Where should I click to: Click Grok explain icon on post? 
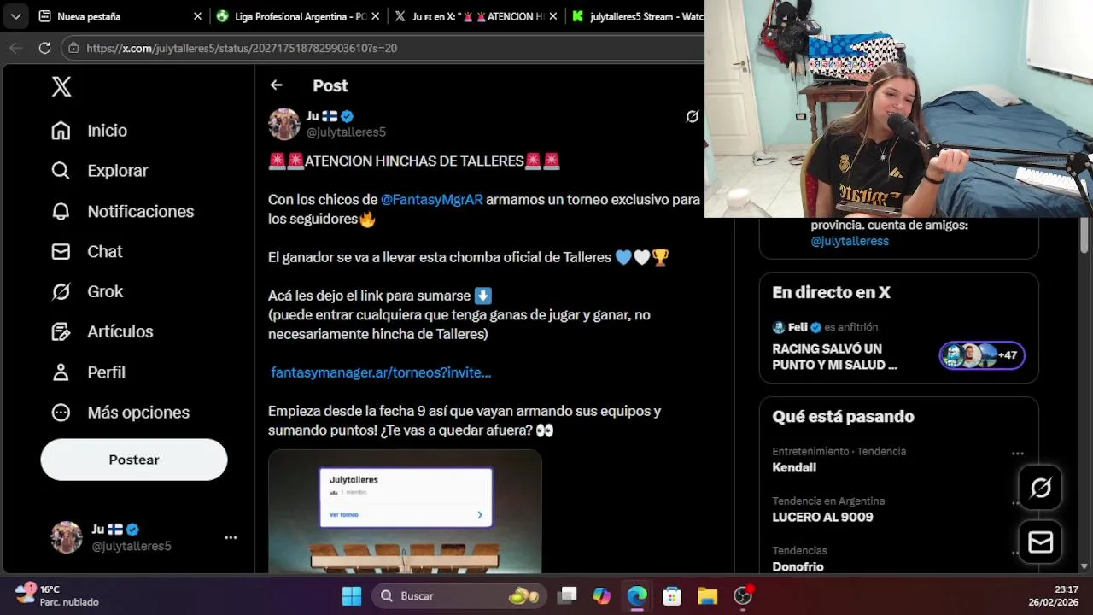point(693,116)
